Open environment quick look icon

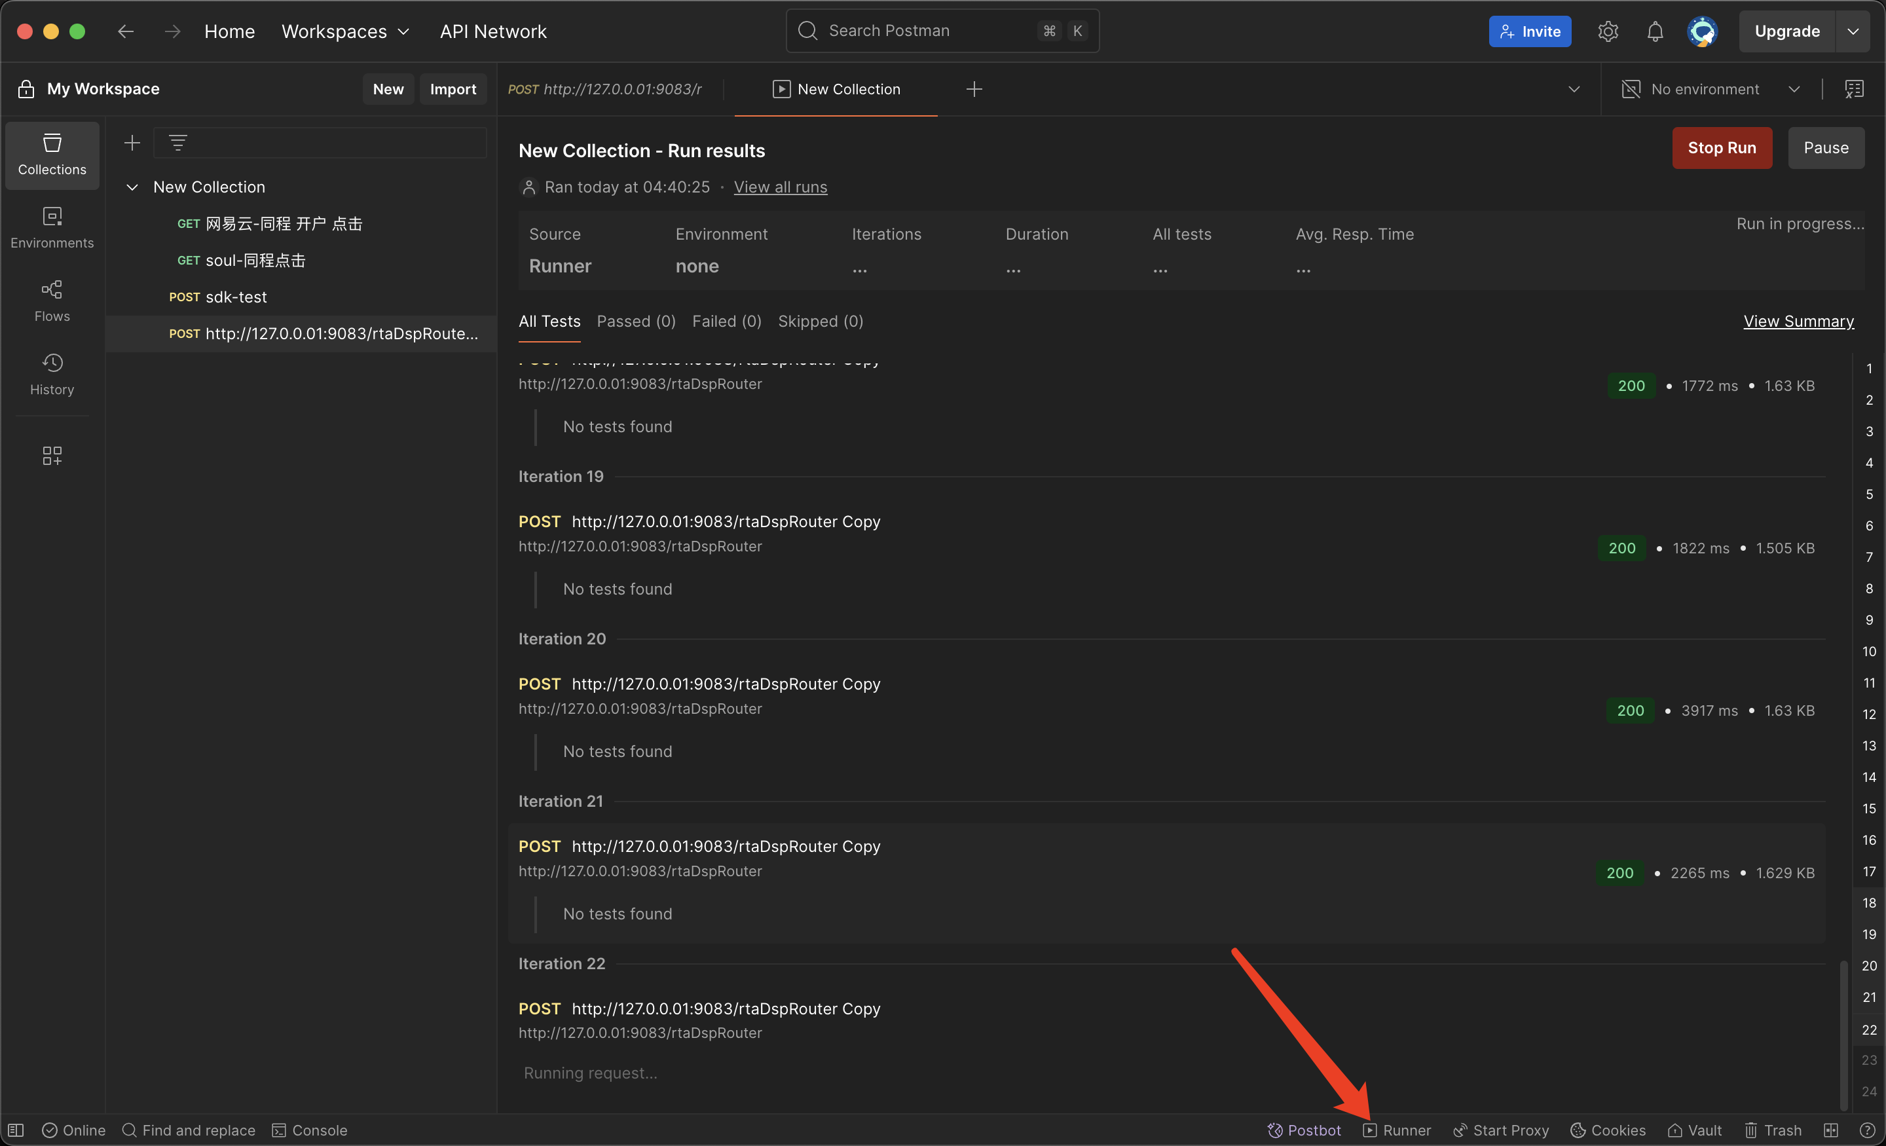click(x=1854, y=90)
